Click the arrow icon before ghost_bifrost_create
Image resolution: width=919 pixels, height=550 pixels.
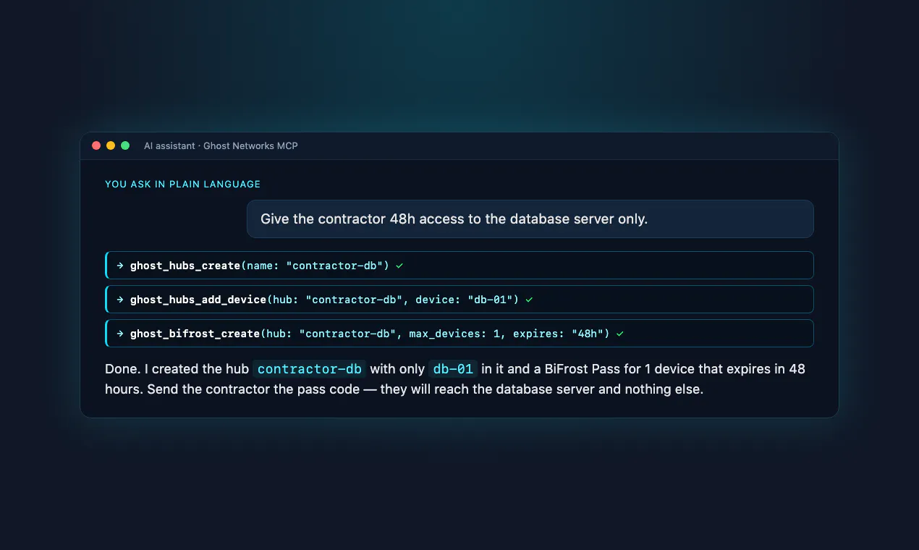tap(120, 334)
